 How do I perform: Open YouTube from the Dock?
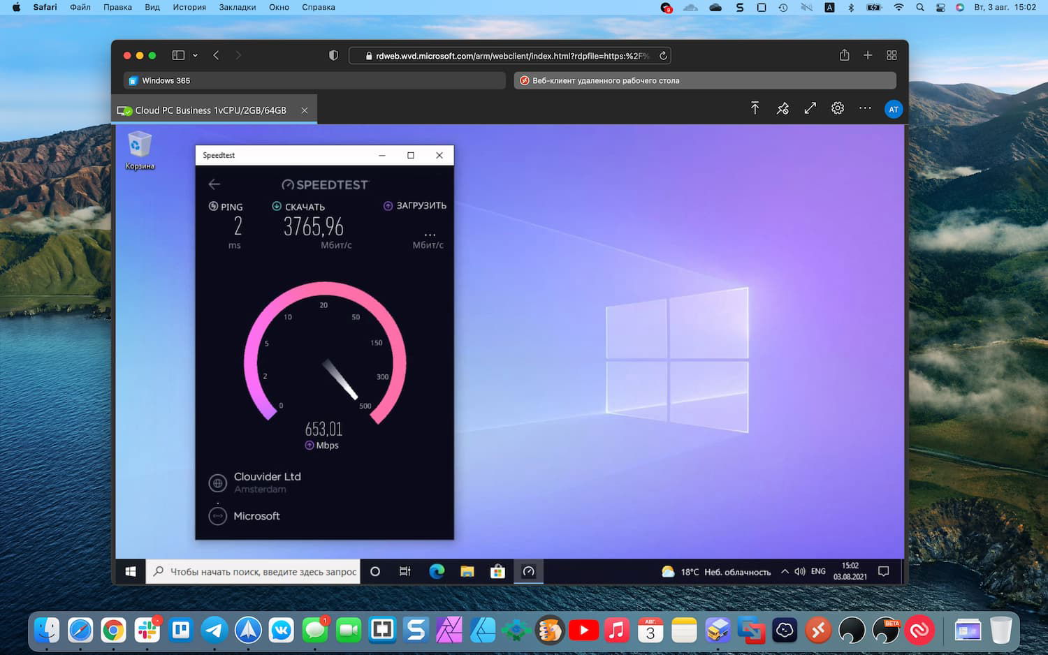pos(583,631)
